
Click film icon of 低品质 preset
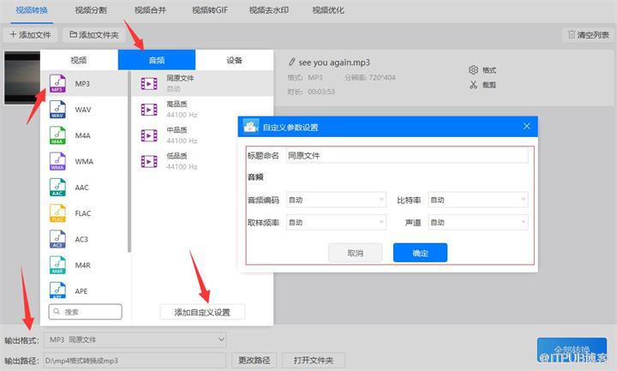pyautogui.click(x=149, y=161)
